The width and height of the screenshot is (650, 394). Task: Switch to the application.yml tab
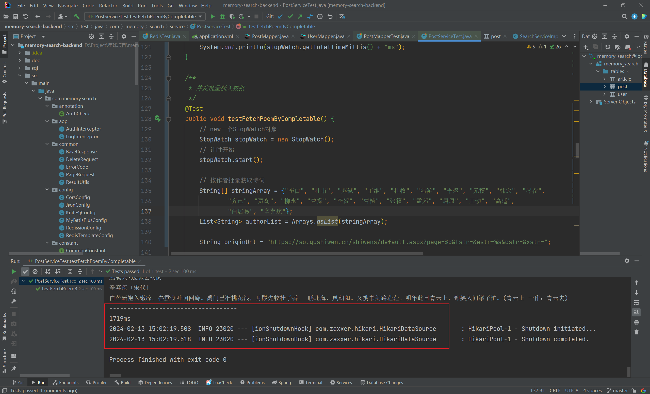[x=216, y=36]
